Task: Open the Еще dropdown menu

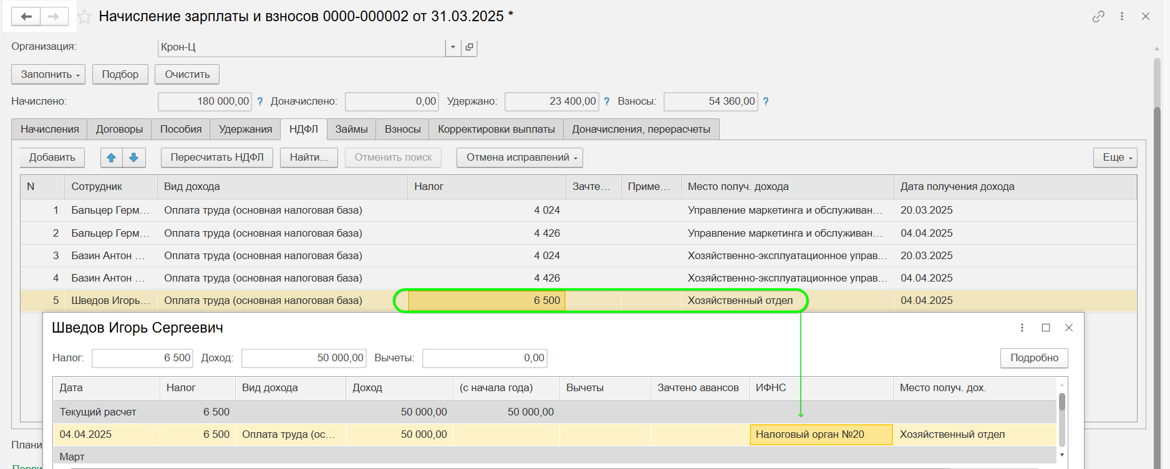Action: tap(1115, 158)
